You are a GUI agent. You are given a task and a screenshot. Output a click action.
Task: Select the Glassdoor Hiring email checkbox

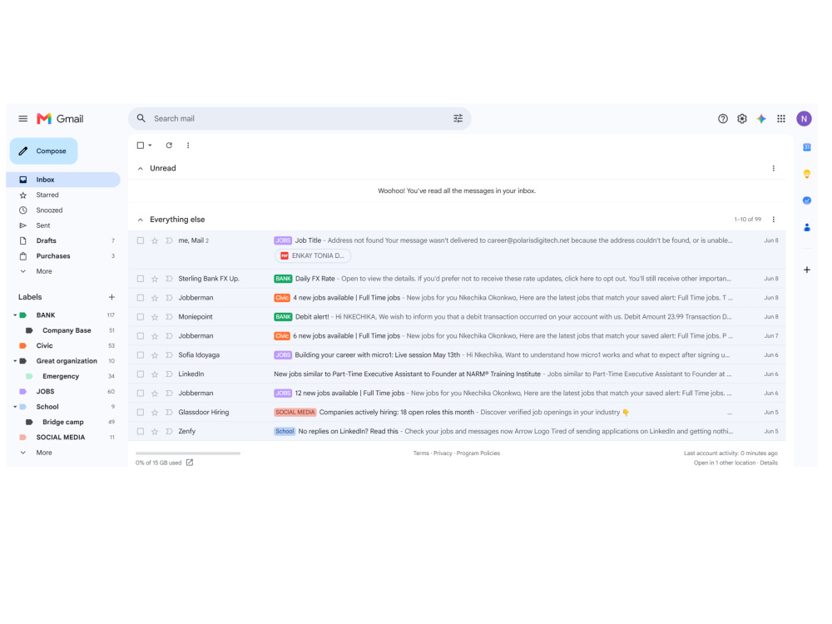tap(140, 413)
